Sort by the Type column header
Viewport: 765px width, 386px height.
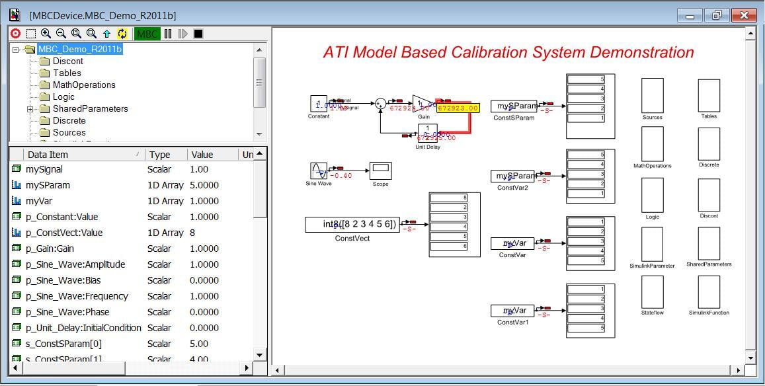coord(166,155)
